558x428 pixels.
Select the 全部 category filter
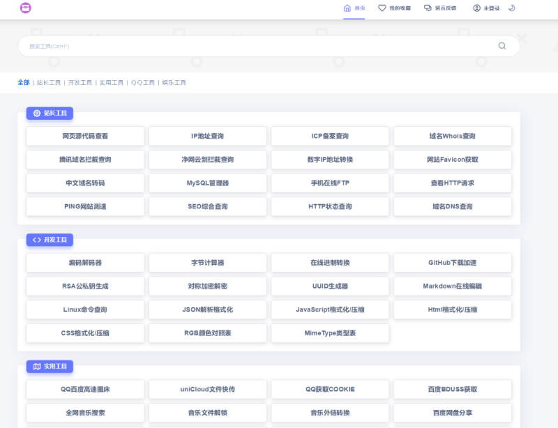[24, 82]
